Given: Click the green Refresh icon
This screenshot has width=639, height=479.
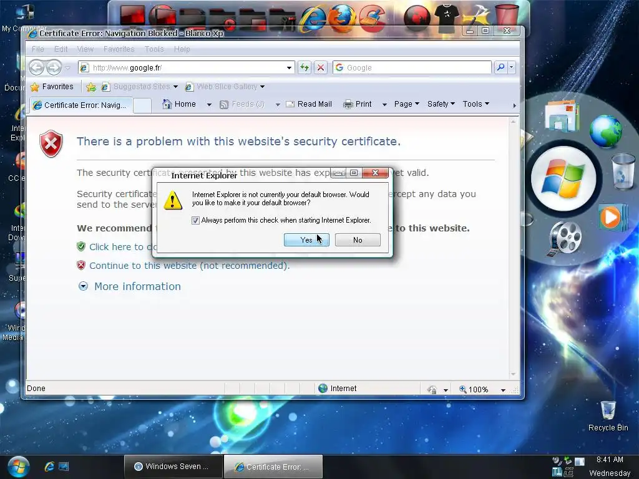Looking at the screenshot, I should coord(305,67).
